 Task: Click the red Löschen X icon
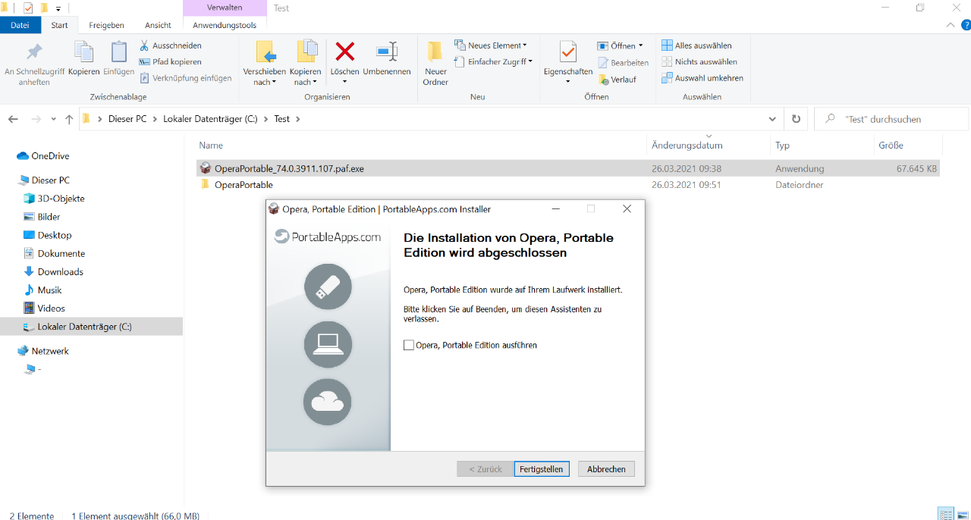coord(345,52)
